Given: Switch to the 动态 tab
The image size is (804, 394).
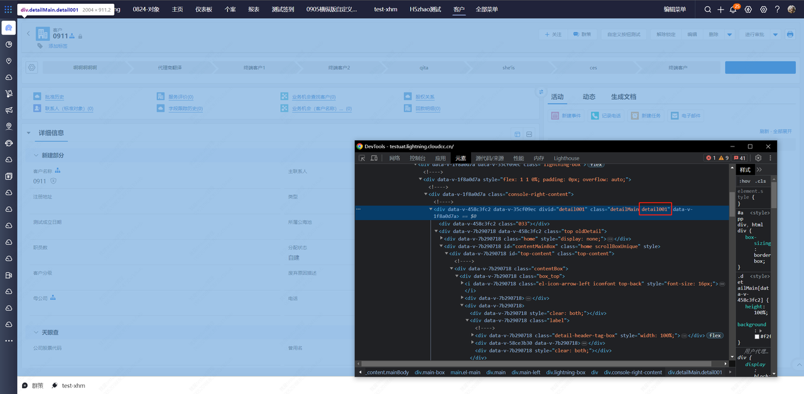Looking at the screenshot, I should coord(589,97).
